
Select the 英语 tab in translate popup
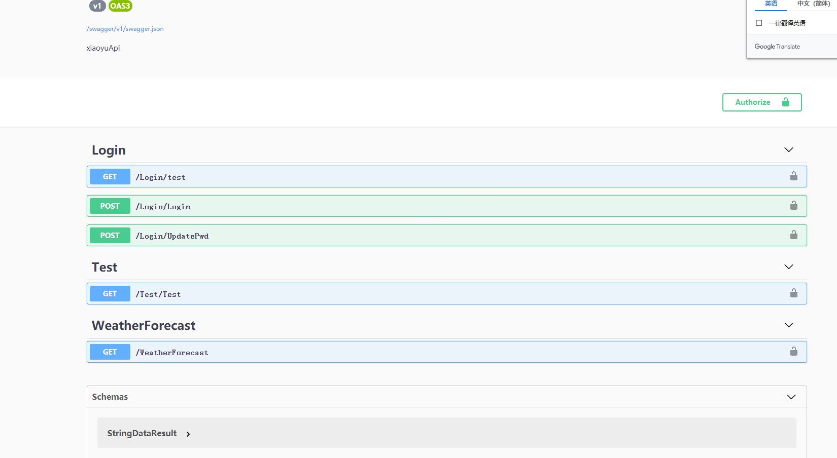click(771, 4)
